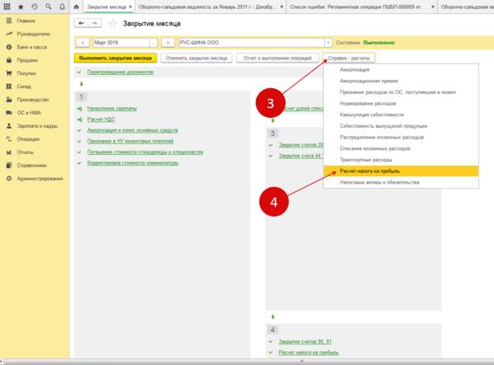Expand the organization РУС-ШИНА dropdown
The height and width of the screenshot is (365, 494).
click(329, 41)
